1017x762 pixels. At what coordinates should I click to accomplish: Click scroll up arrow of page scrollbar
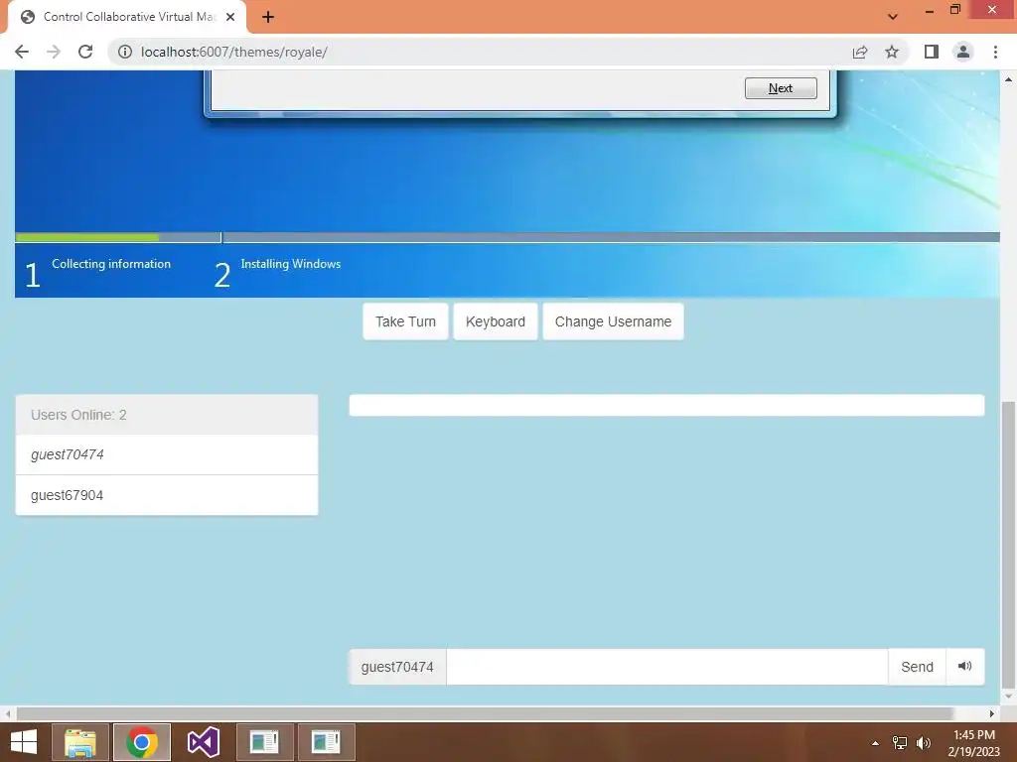click(1008, 79)
